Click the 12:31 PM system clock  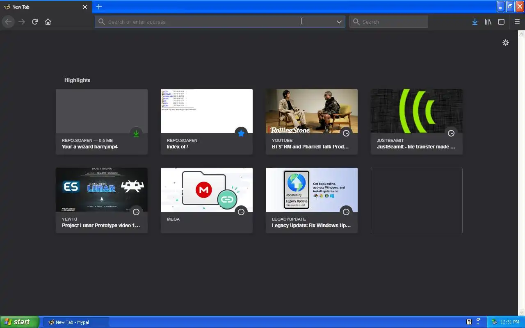pyautogui.click(x=510, y=322)
